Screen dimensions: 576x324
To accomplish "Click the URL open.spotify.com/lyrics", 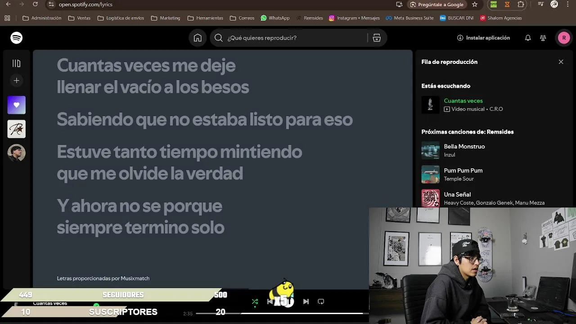I will 85,4.
